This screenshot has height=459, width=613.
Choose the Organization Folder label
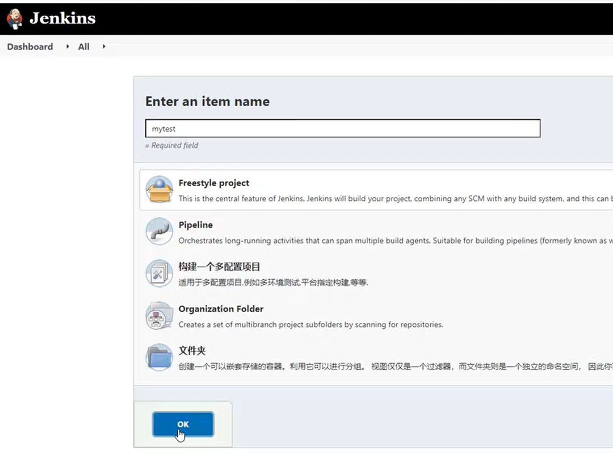point(221,309)
